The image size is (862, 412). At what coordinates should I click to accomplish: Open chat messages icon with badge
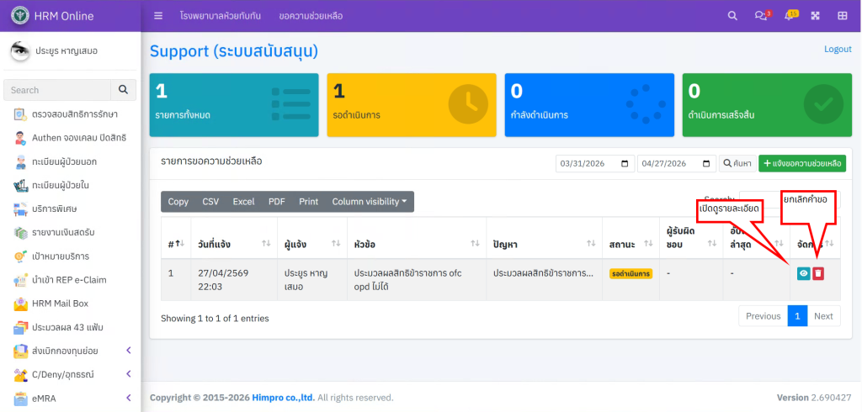[x=761, y=16]
